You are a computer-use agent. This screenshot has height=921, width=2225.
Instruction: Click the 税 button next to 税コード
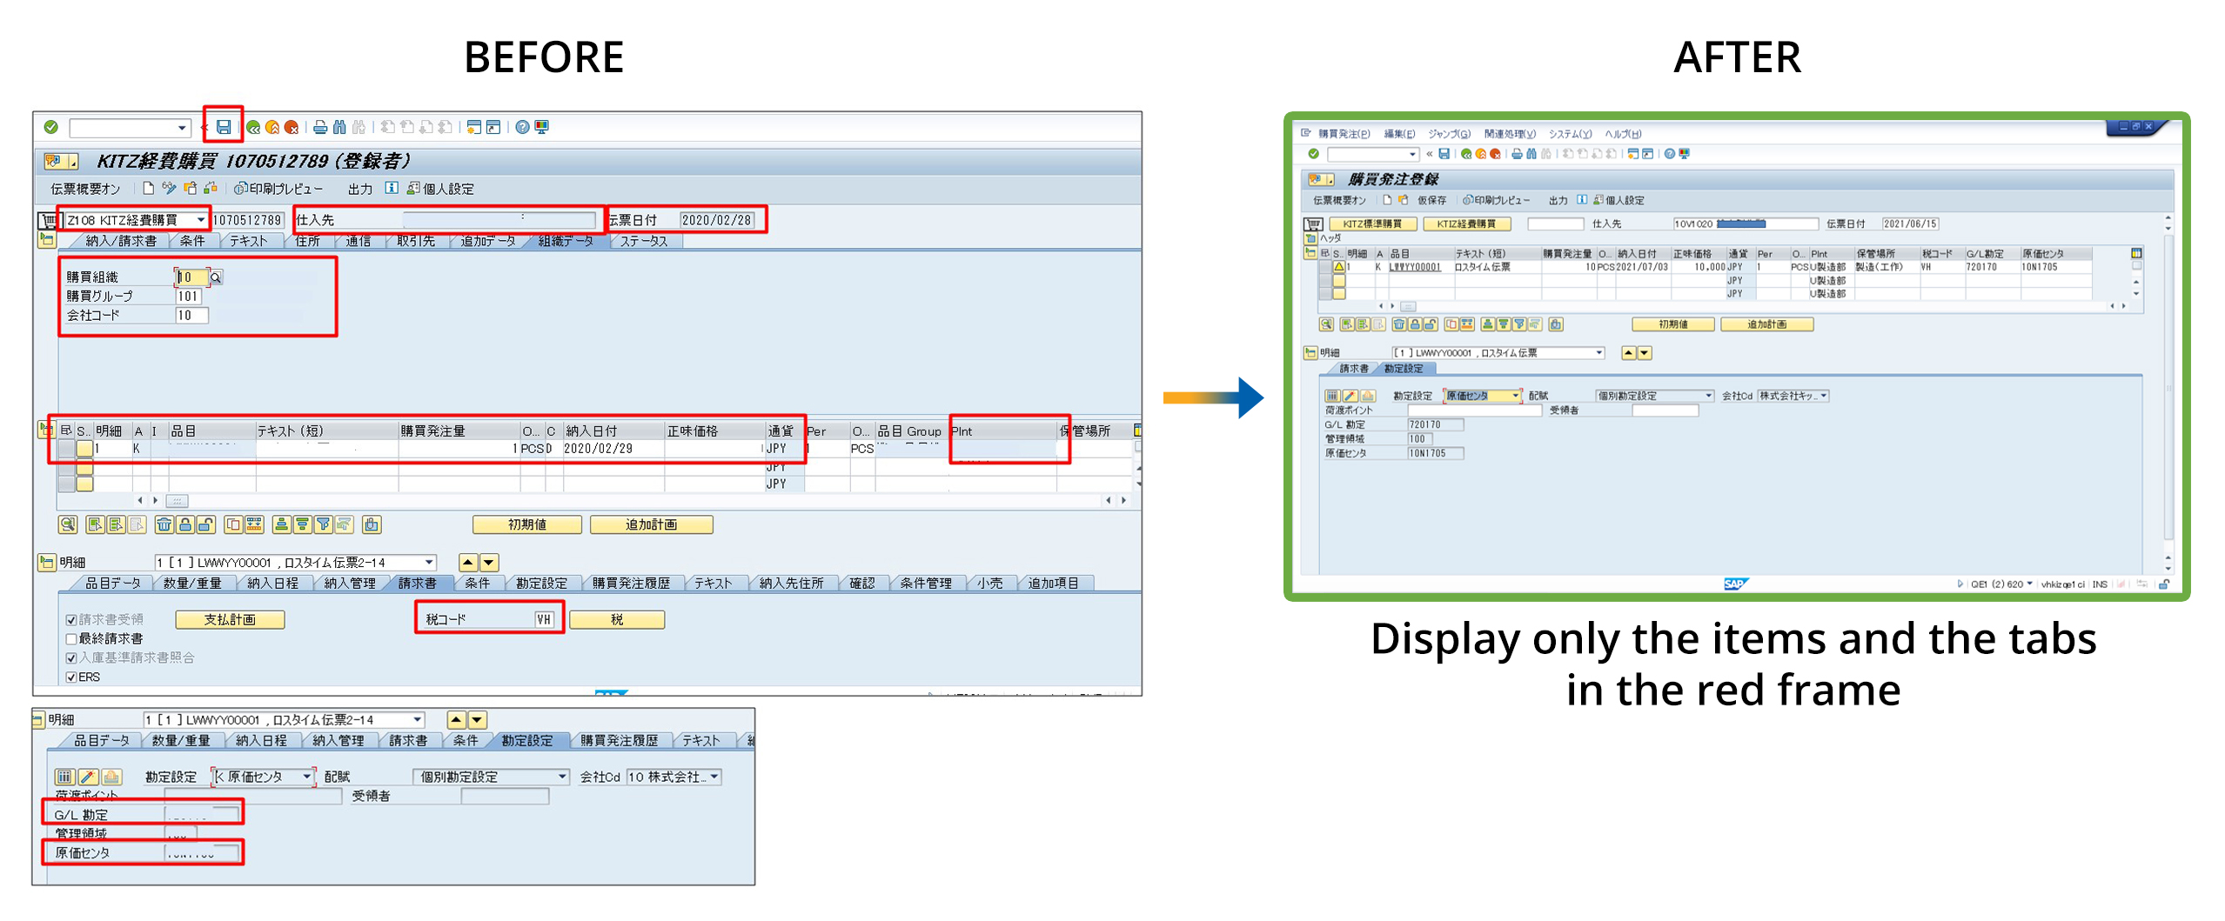point(617,620)
